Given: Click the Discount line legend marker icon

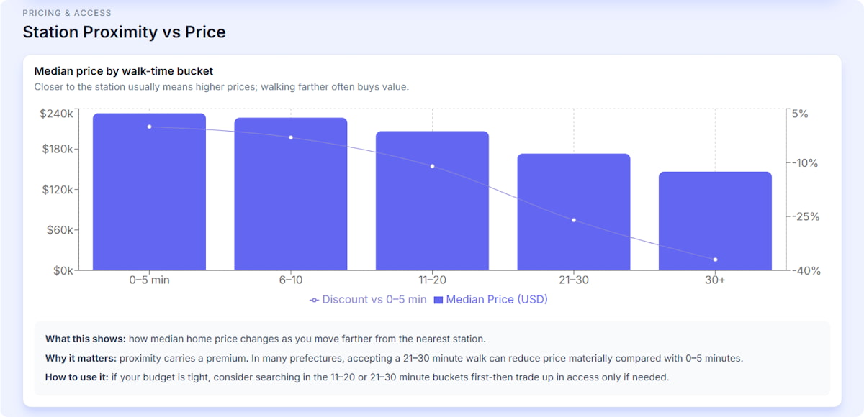Looking at the screenshot, I should 314,300.
